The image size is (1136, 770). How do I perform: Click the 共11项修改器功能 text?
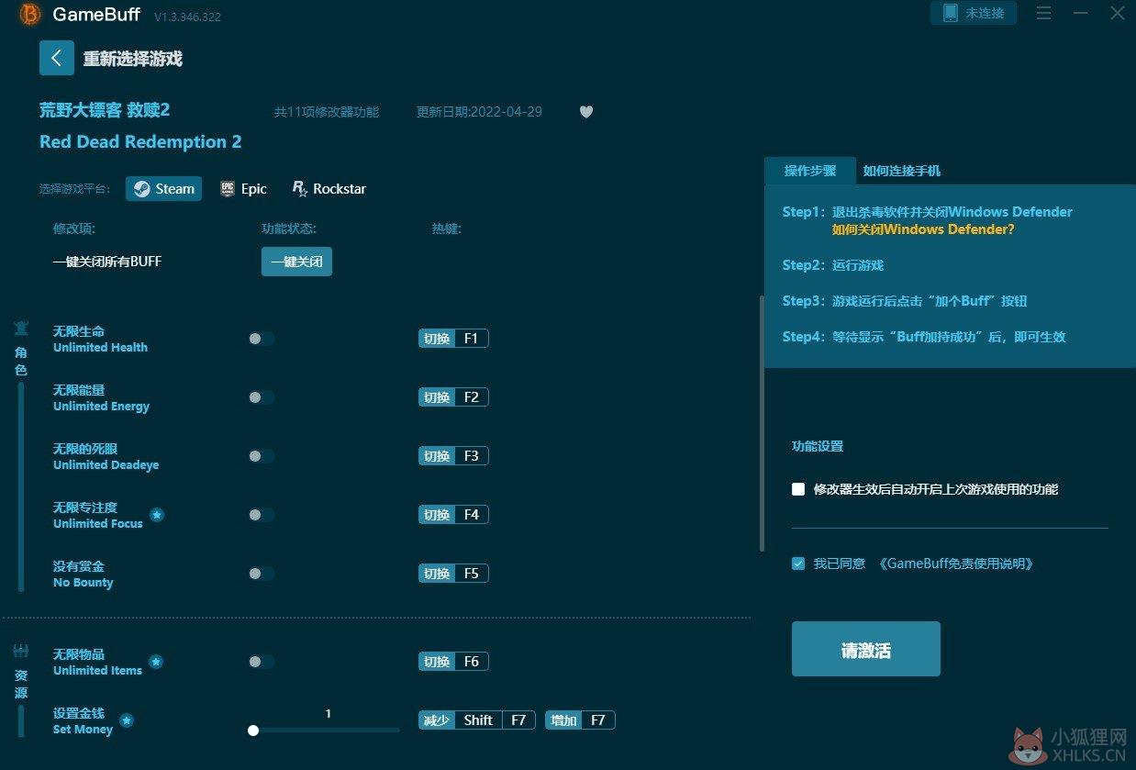click(327, 112)
